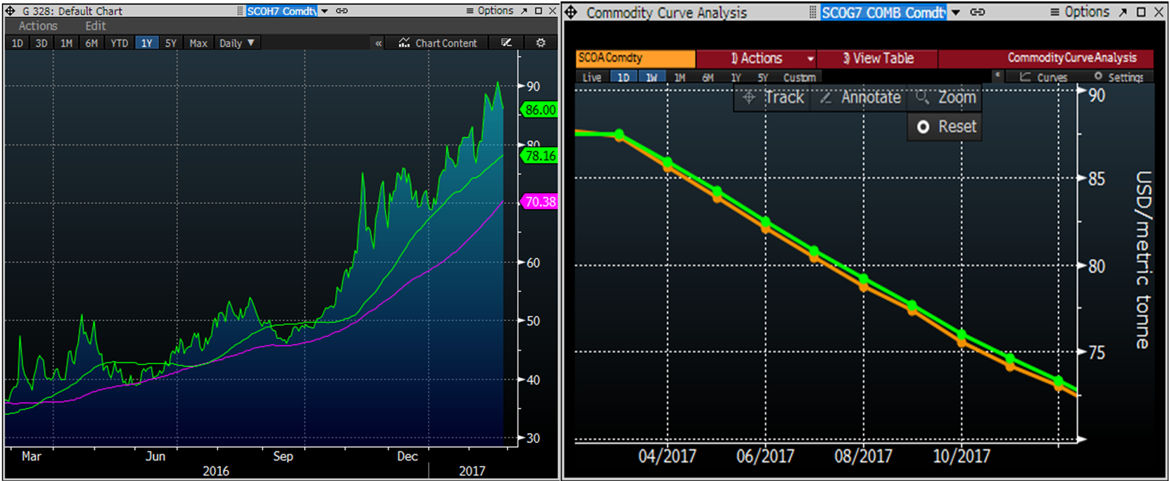
Task: Toggle the 1D curve period on
Action: (623, 77)
